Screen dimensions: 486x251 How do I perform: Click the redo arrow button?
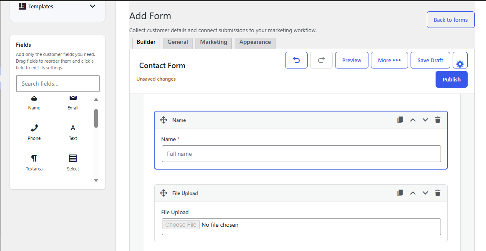pyautogui.click(x=321, y=60)
